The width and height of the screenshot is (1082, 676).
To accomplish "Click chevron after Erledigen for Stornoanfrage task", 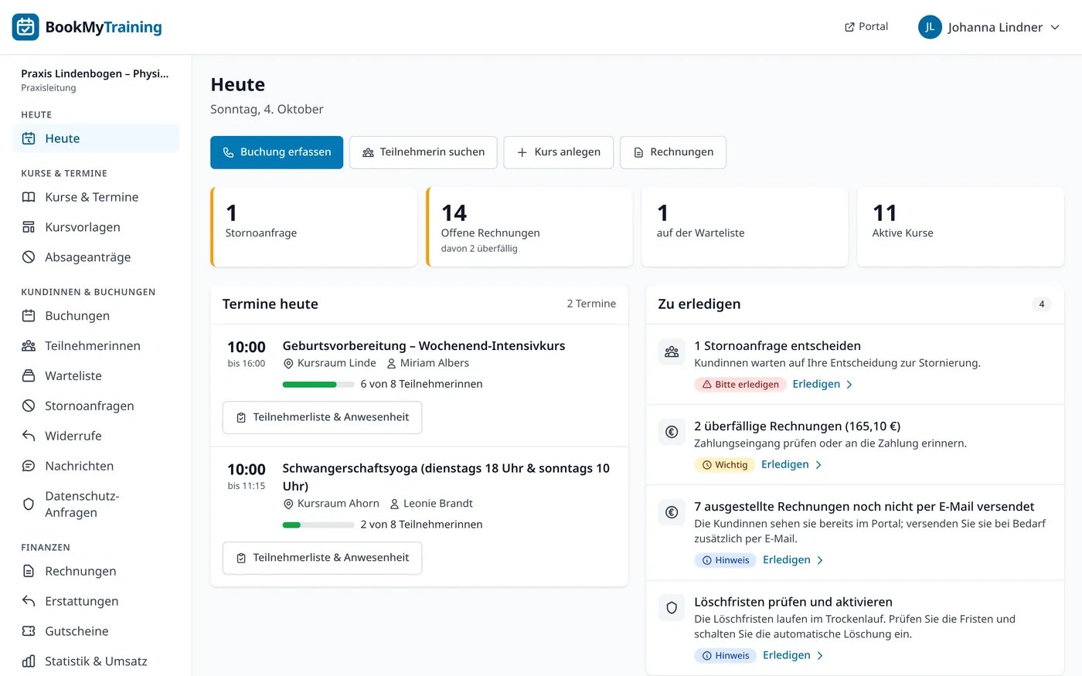I will (849, 385).
